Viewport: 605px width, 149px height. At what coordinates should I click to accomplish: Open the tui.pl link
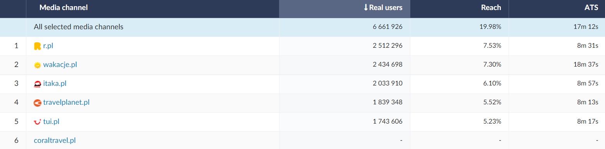tap(51, 122)
